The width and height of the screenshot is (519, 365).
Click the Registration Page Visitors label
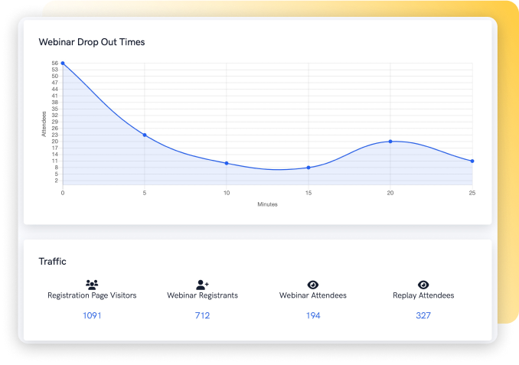pyautogui.click(x=92, y=296)
